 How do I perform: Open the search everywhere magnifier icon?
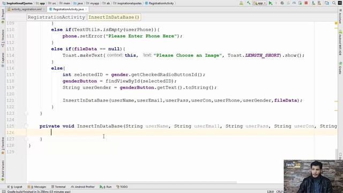click(334, 3)
